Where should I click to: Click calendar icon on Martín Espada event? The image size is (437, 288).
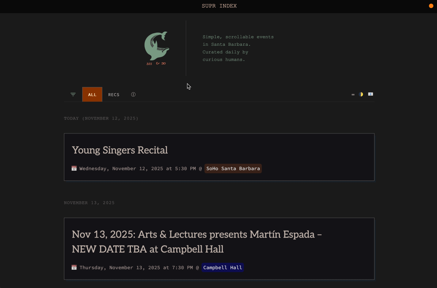click(74, 268)
